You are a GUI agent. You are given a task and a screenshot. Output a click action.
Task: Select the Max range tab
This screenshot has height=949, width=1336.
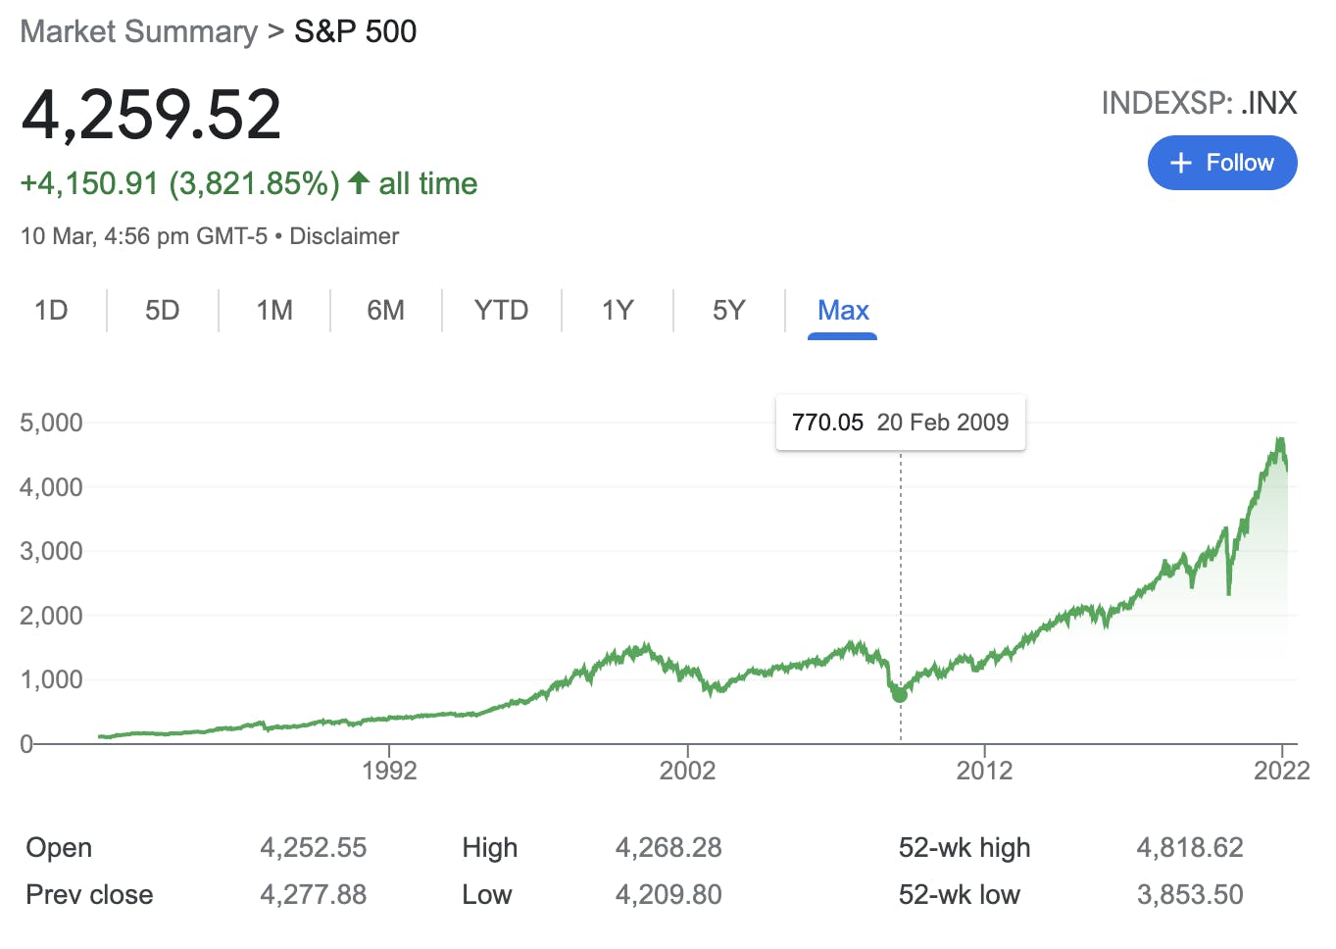pyautogui.click(x=843, y=311)
